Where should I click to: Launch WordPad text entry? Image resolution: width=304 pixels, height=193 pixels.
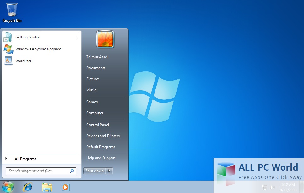click(x=23, y=61)
